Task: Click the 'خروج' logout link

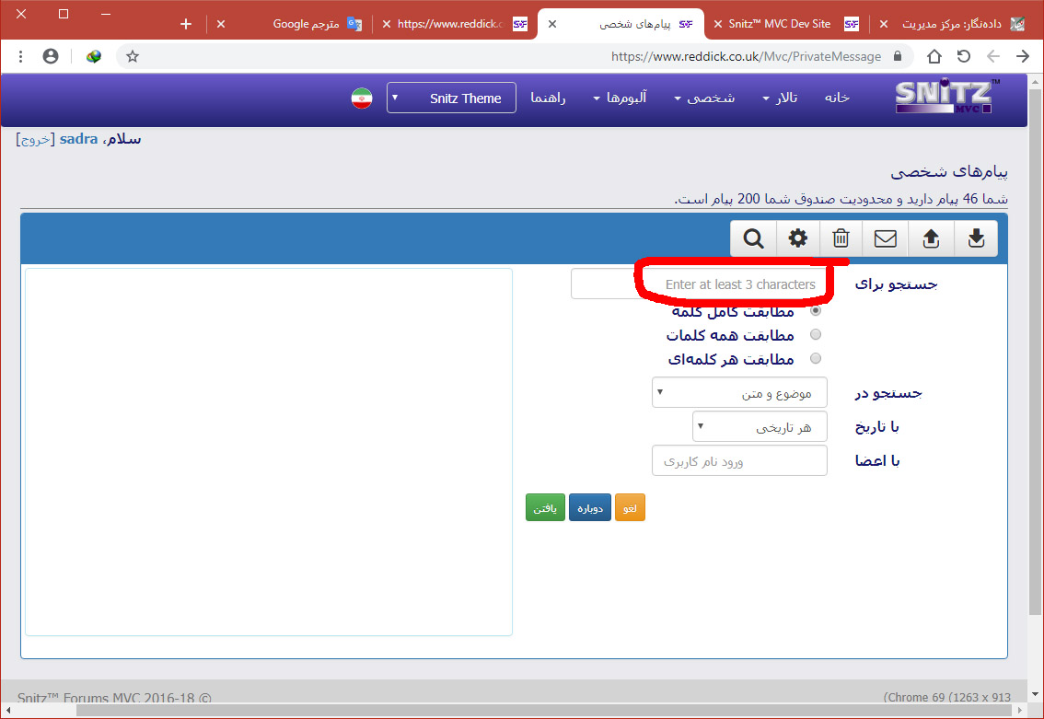Action: 36,139
